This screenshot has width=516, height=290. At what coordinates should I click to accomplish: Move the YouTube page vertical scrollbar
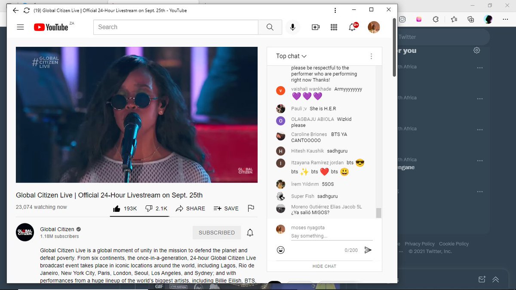point(394,47)
